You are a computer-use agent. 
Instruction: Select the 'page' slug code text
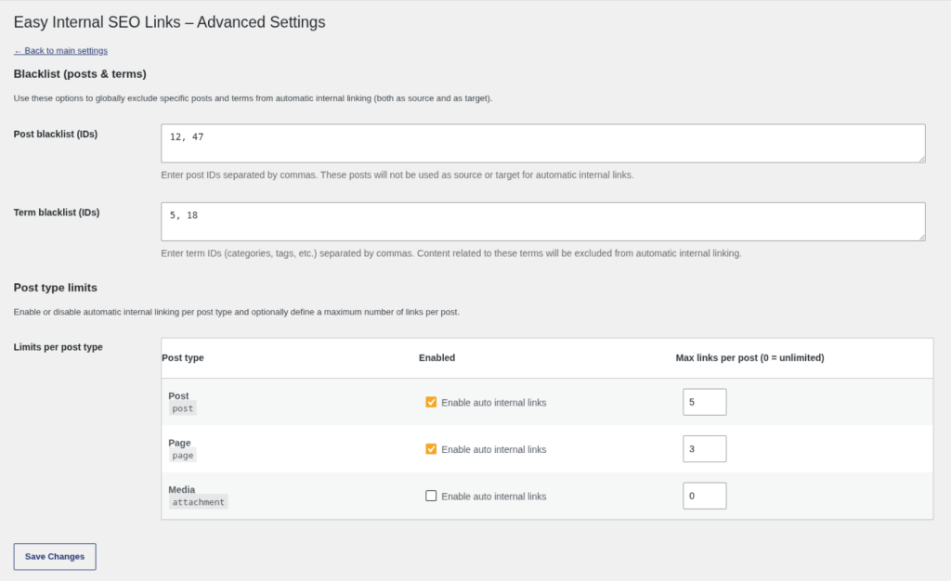pos(183,456)
